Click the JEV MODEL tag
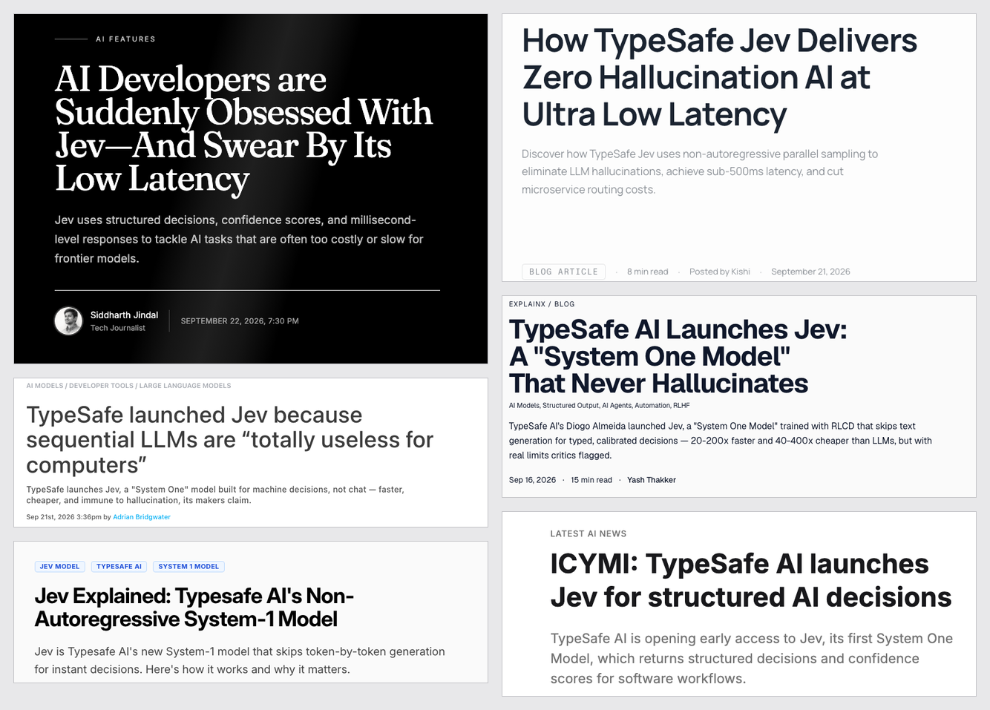990x710 pixels. click(59, 567)
